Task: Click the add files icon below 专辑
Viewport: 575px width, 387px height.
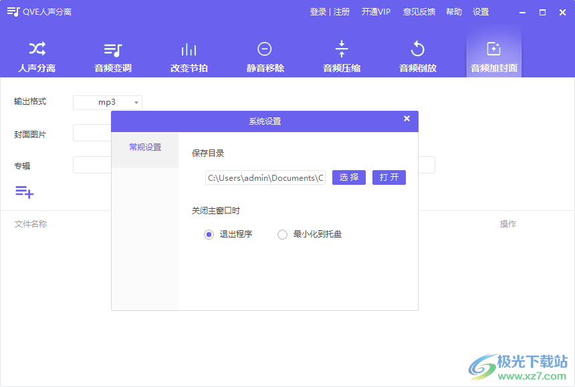Action: (x=23, y=192)
